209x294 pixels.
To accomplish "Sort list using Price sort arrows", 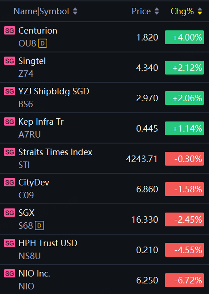I will (157, 11).
